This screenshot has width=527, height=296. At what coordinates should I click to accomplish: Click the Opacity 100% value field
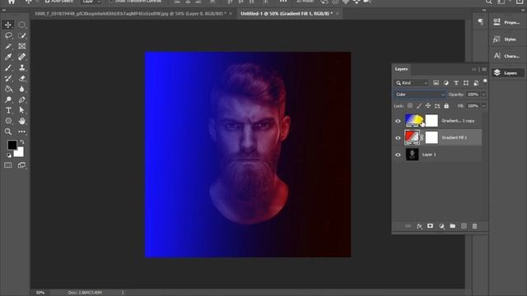coord(473,95)
